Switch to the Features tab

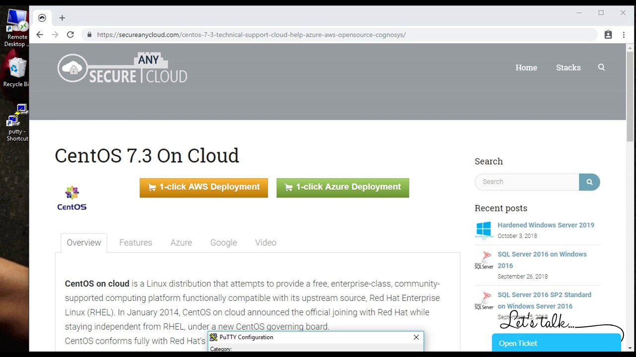coord(136,243)
